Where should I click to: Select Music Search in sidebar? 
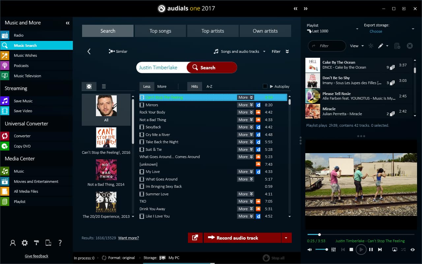pyautogui.click(x=36, y=46)
